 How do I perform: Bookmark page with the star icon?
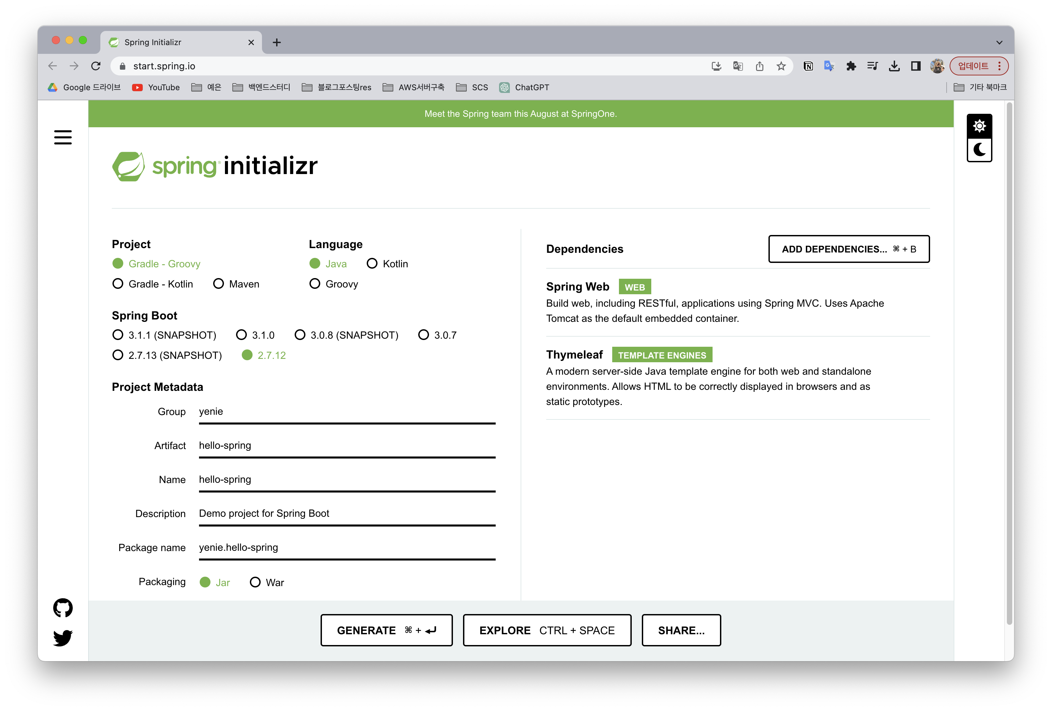pos(781,66)
